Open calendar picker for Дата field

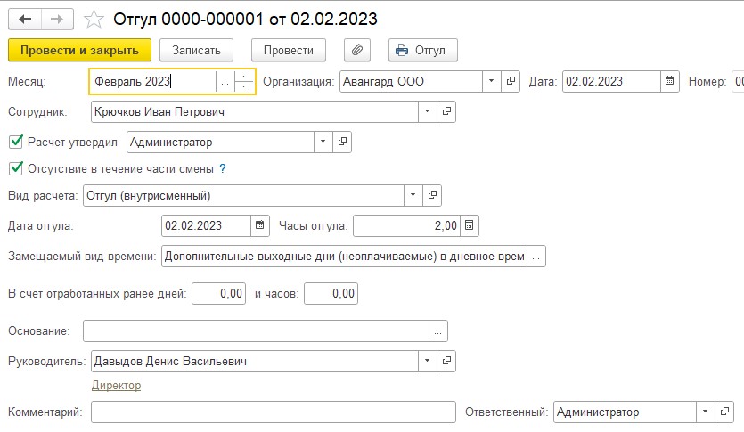[x=669, y=81]
